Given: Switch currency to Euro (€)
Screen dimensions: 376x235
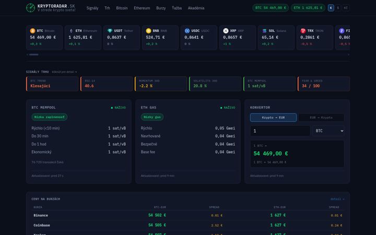Looking at the screenshot, I should (x=331, y=8).
